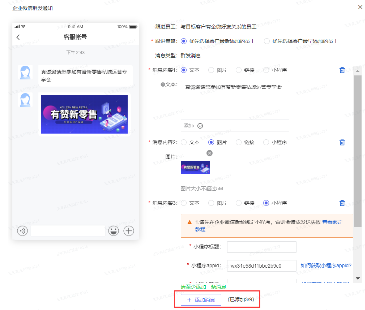Click the 有赞新零售 banner in chat preview
Viewport: 365px width, 310px height.
84,114
